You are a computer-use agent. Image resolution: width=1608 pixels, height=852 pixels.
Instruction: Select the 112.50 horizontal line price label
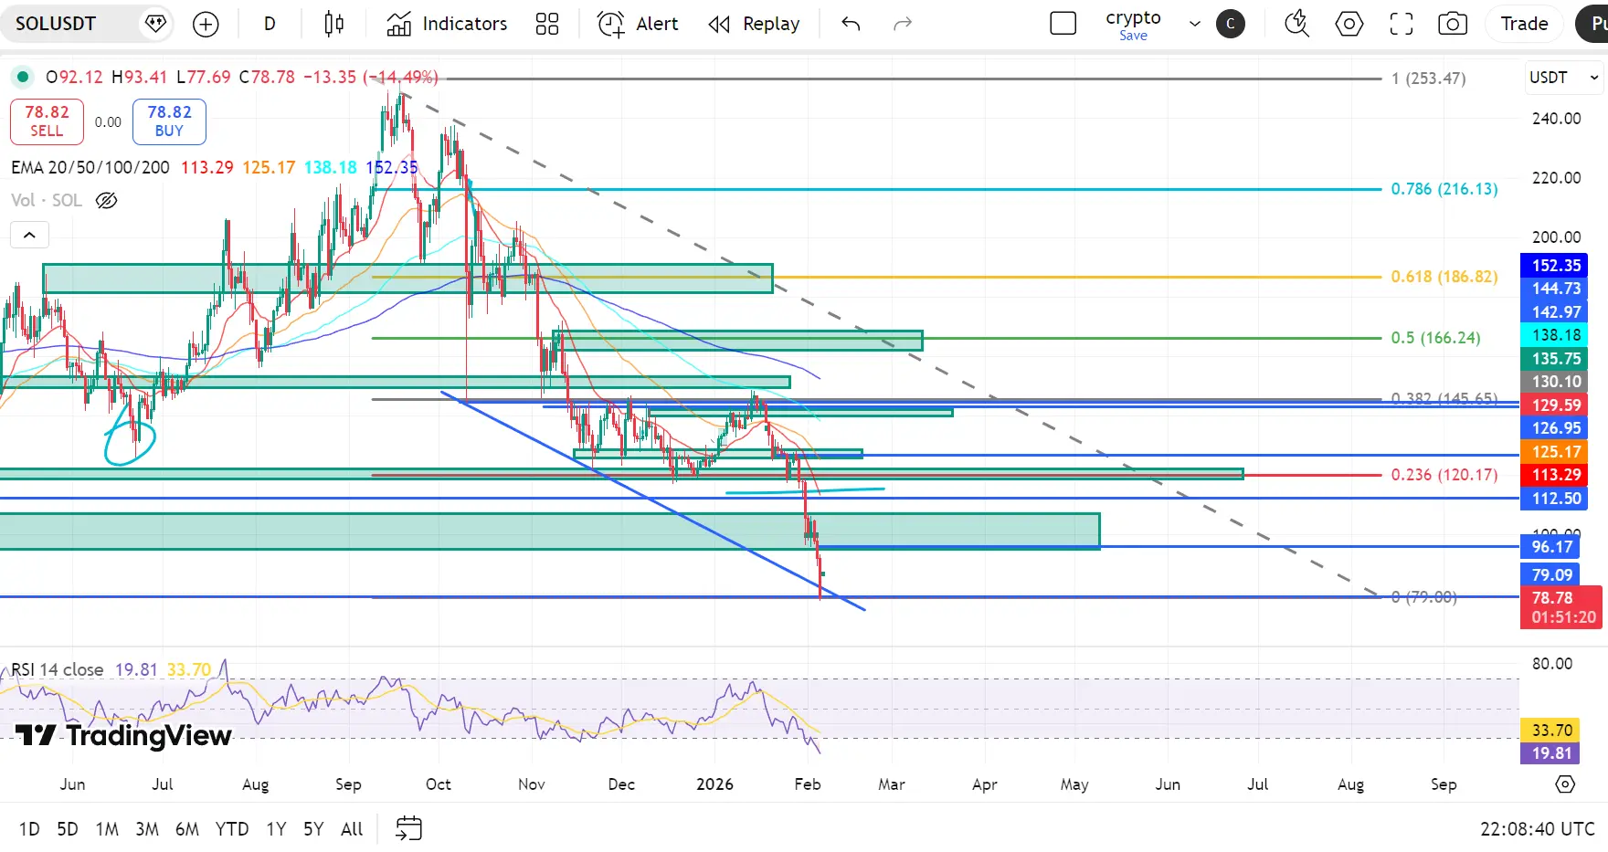coord(1556,499)
